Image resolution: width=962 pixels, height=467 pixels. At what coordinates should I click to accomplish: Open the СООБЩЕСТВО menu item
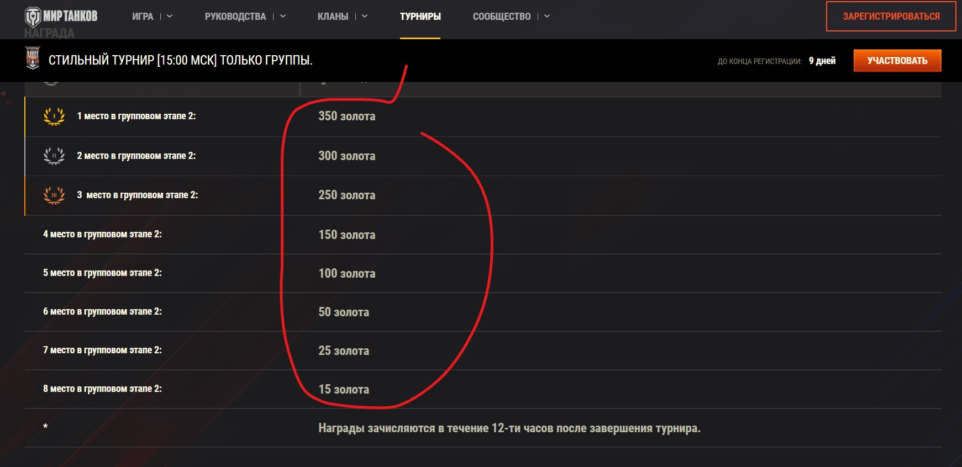[x=501, y=17]
